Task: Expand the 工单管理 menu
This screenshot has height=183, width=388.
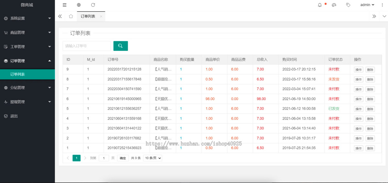Action: pos(49,47)
